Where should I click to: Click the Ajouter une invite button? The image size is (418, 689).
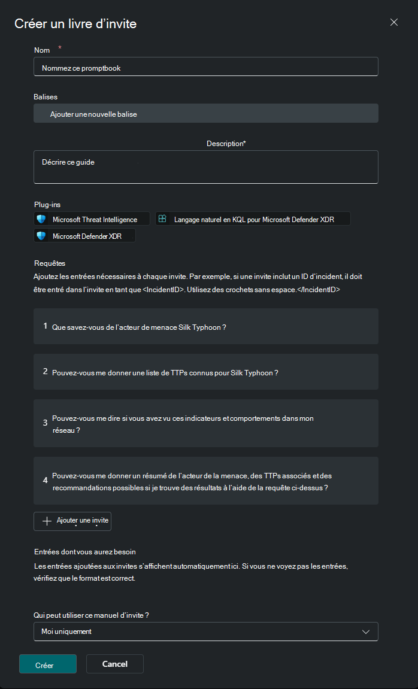point(72,521)
